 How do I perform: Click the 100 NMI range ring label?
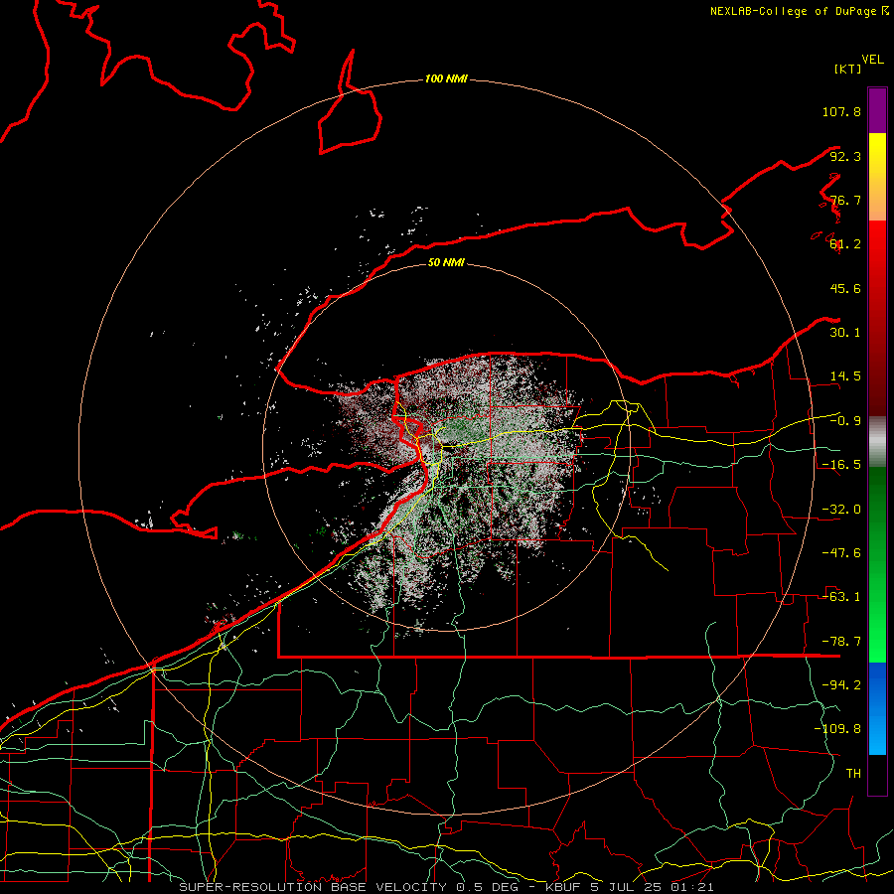[x=446, y=78]
